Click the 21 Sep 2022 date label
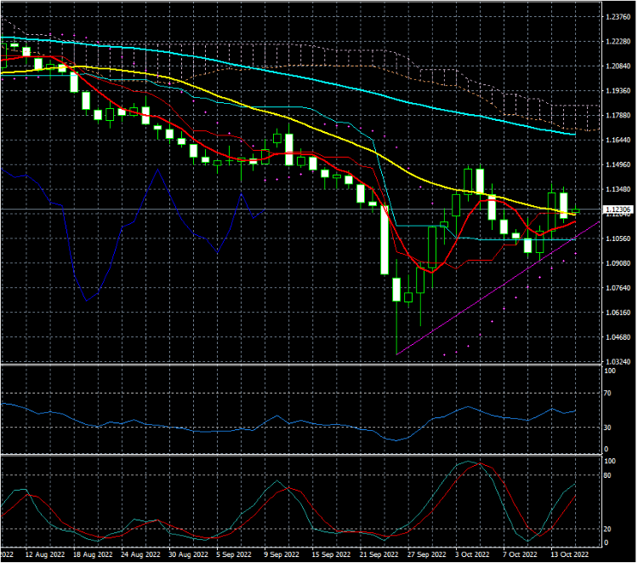638x563 pixels. pos(379,554)
